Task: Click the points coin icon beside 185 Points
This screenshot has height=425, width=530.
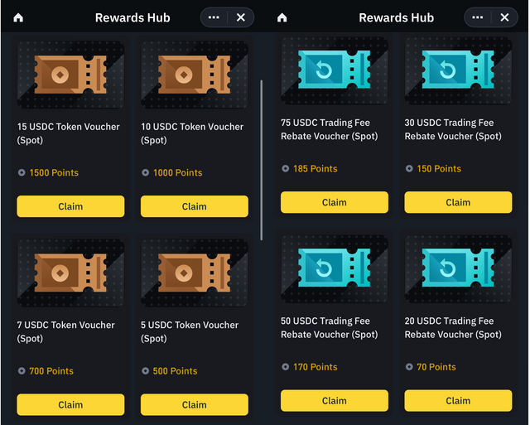Action: pyautogui.click(x=286, y=168)
